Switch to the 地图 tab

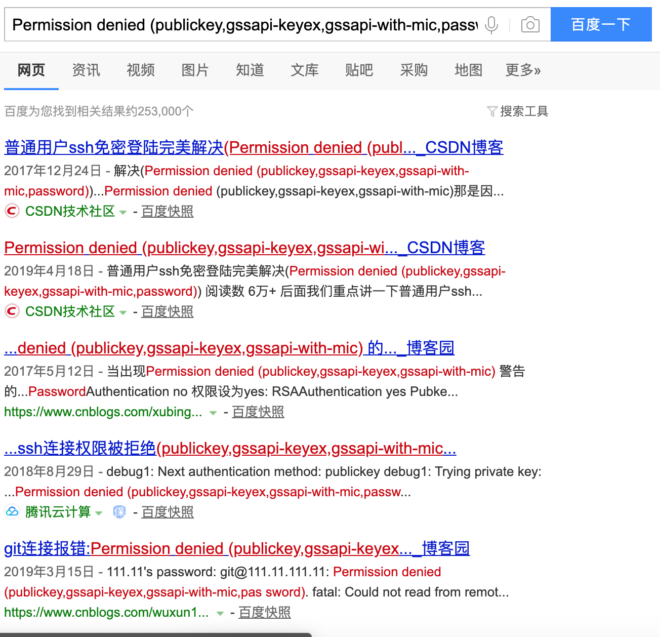468,70
